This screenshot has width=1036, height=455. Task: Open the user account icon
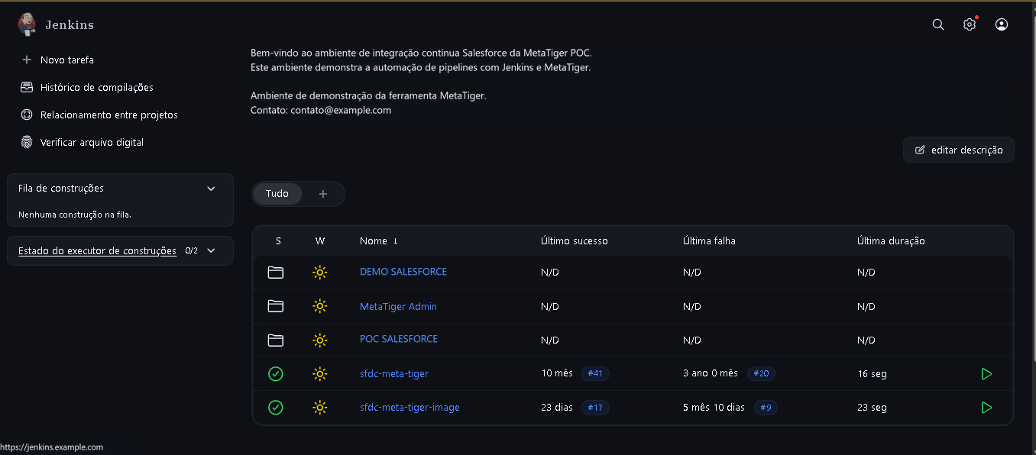point(1002,24)
